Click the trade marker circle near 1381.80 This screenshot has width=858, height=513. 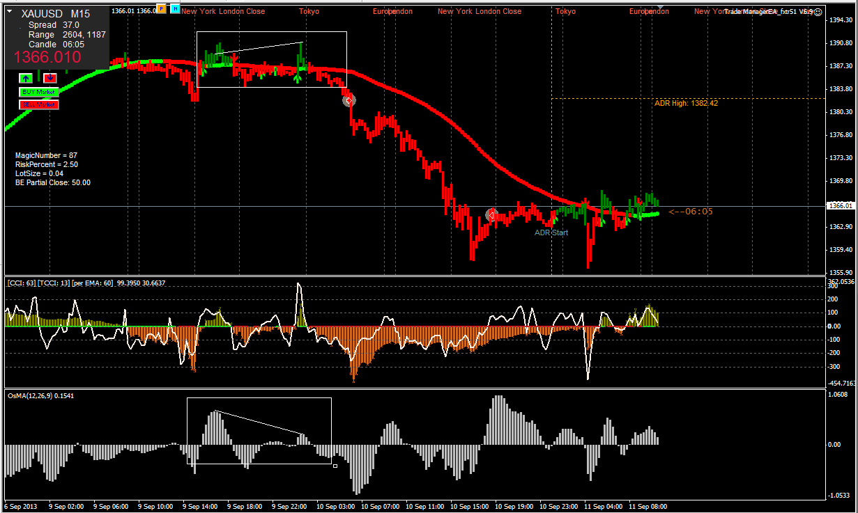coord(349,100)
